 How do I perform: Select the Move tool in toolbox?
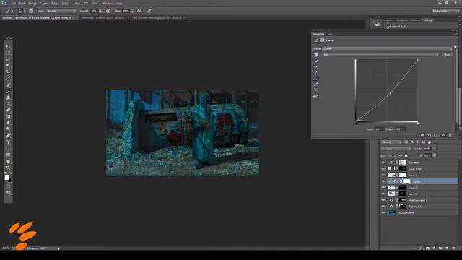pos(8,47)
